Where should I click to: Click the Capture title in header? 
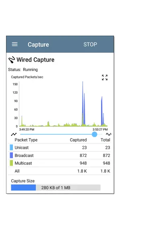38,45
